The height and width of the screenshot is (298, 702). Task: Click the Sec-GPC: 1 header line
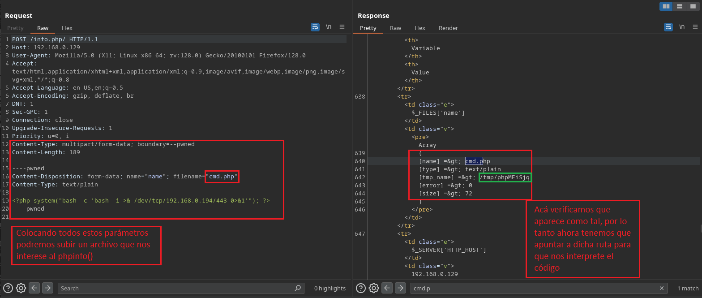30,112
